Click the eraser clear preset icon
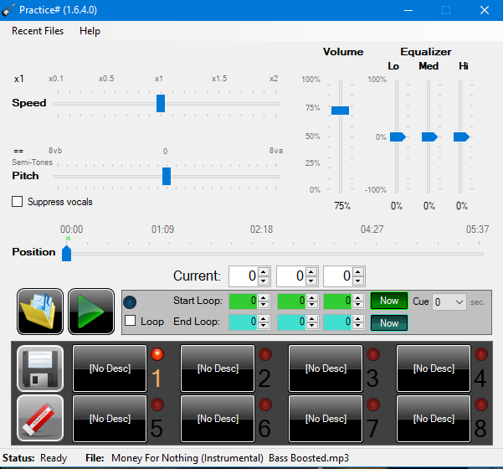This screenshot has height=469, width=503. click(40, 418)
